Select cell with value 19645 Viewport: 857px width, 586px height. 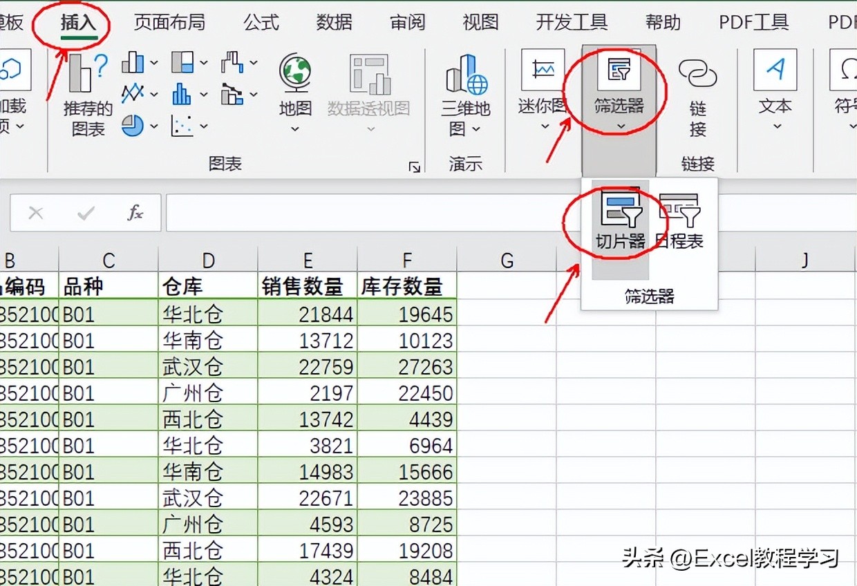(x=407, y=314)
